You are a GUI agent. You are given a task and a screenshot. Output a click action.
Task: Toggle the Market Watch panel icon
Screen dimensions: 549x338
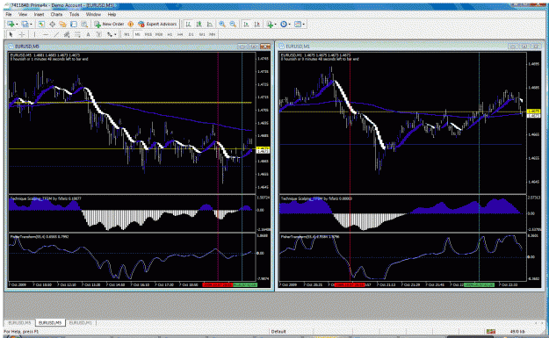click(x=41, y=25)
